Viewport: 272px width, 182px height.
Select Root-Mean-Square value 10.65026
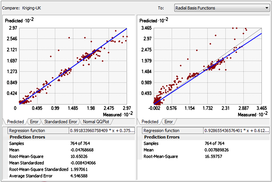coord(79,156)
